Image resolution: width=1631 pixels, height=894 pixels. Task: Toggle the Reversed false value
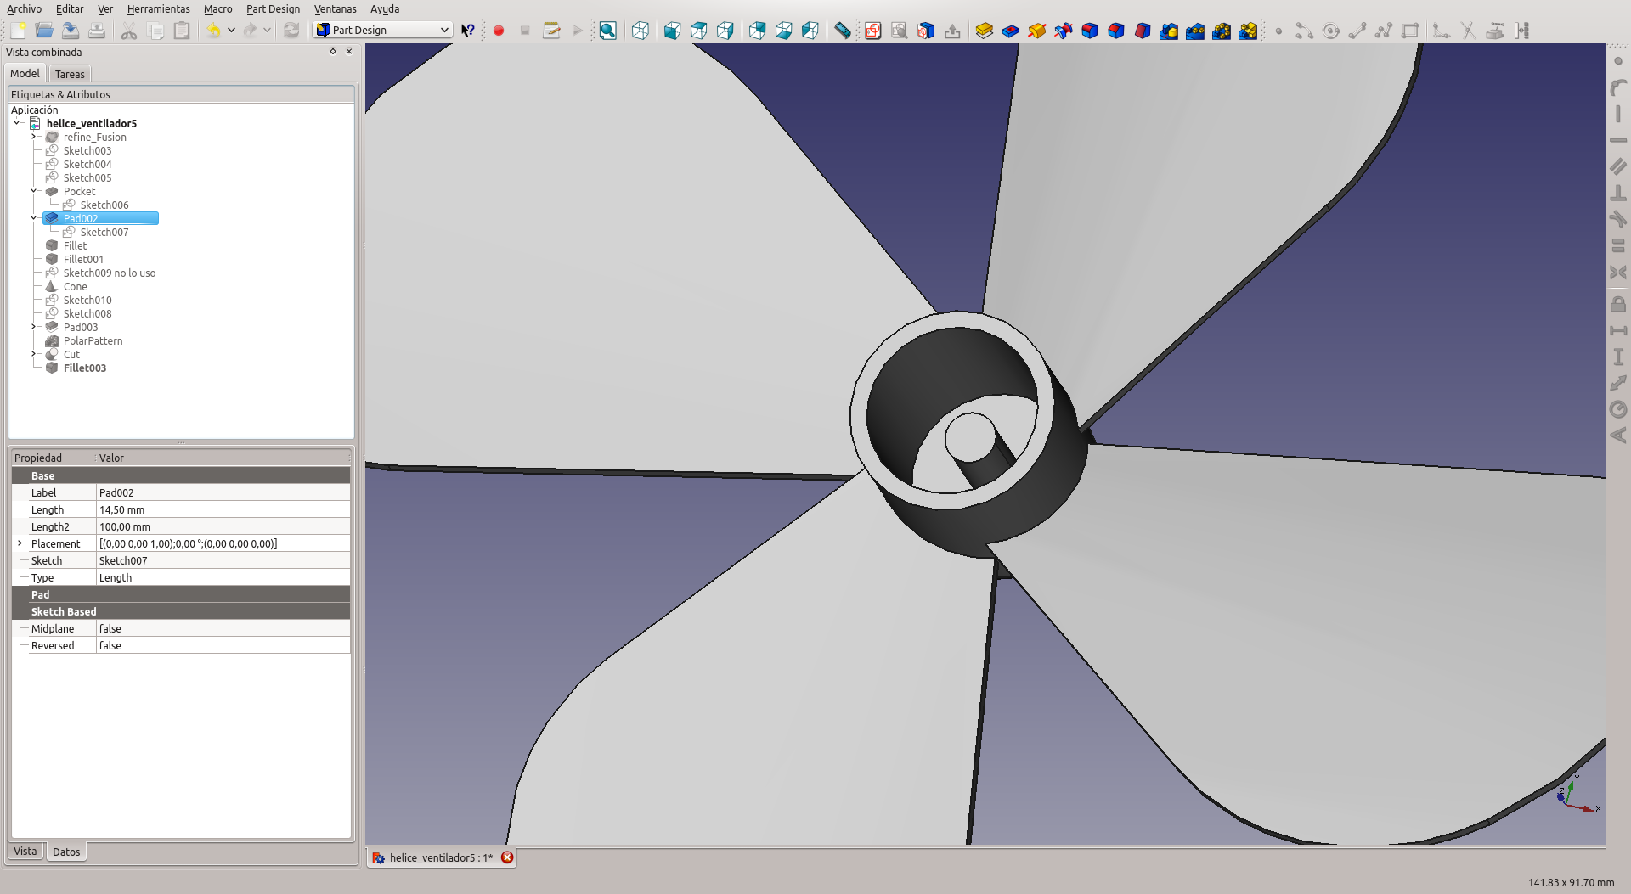(223, 645)
